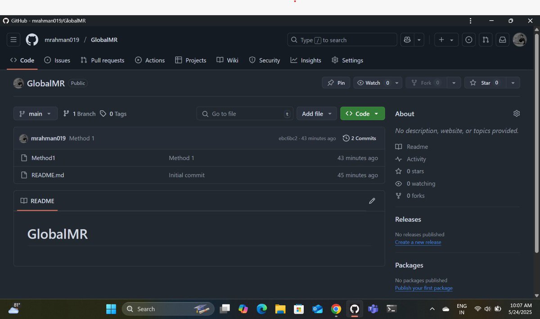Open the README.md file
Screen dimensions: 540x319
point(48,175)
